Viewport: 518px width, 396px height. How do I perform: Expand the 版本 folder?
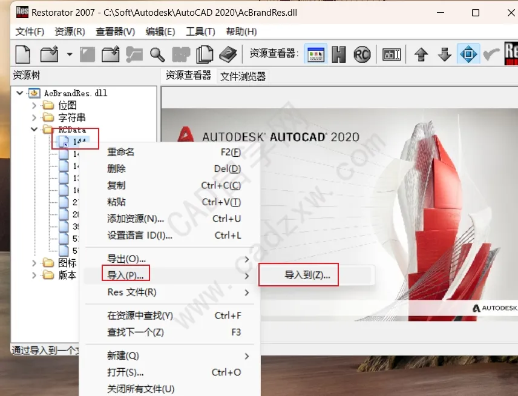[x=34, y=275]
